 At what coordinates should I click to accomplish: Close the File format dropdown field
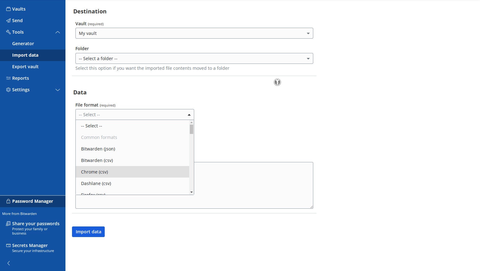click(135, 115)
